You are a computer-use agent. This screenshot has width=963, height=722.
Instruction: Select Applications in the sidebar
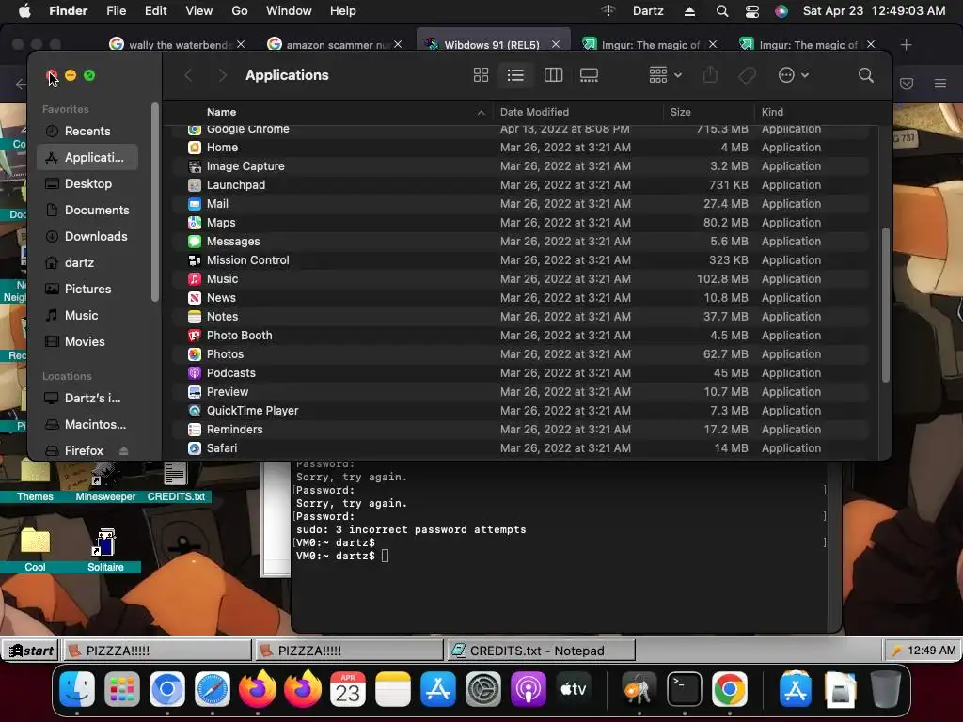pos(87,157)
